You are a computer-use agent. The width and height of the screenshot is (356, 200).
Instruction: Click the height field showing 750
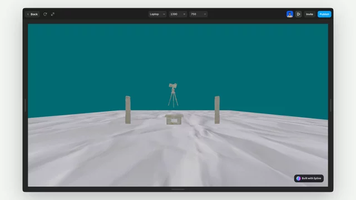tap(198, 14)
